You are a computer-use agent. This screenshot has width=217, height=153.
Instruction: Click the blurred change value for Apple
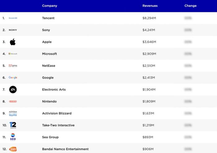pos(188,42)
